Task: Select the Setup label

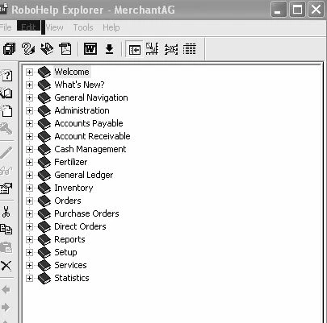Action: click(x=65, y=252)
